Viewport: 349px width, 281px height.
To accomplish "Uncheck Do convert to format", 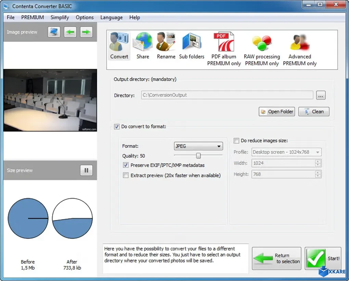I will [x=117, y=127].
